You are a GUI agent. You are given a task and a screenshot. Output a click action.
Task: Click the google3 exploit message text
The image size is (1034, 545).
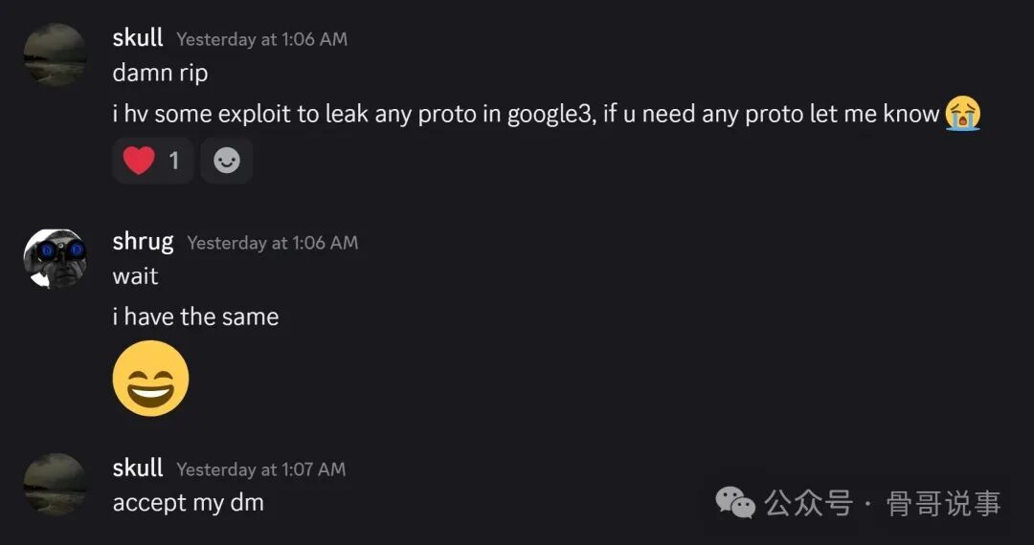pos(526,114)
